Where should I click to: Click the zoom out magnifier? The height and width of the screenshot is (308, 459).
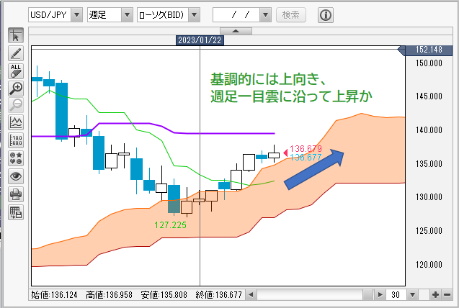16,105
